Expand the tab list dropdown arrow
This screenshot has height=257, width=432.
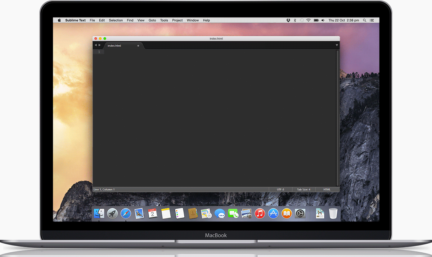coord(337,45)
